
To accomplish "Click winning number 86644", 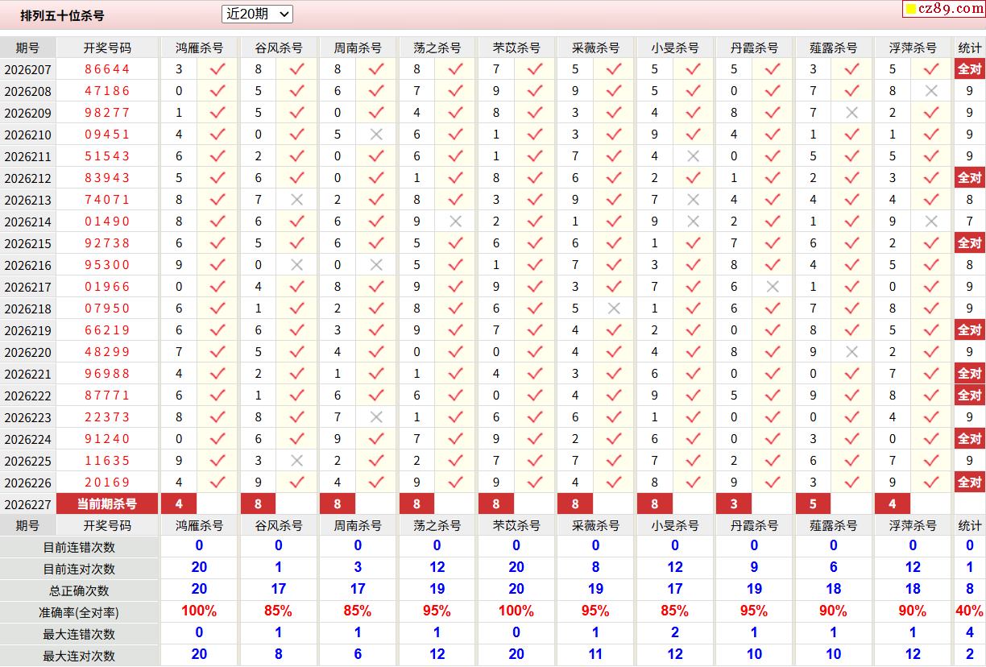I will [x=107, y=69].
